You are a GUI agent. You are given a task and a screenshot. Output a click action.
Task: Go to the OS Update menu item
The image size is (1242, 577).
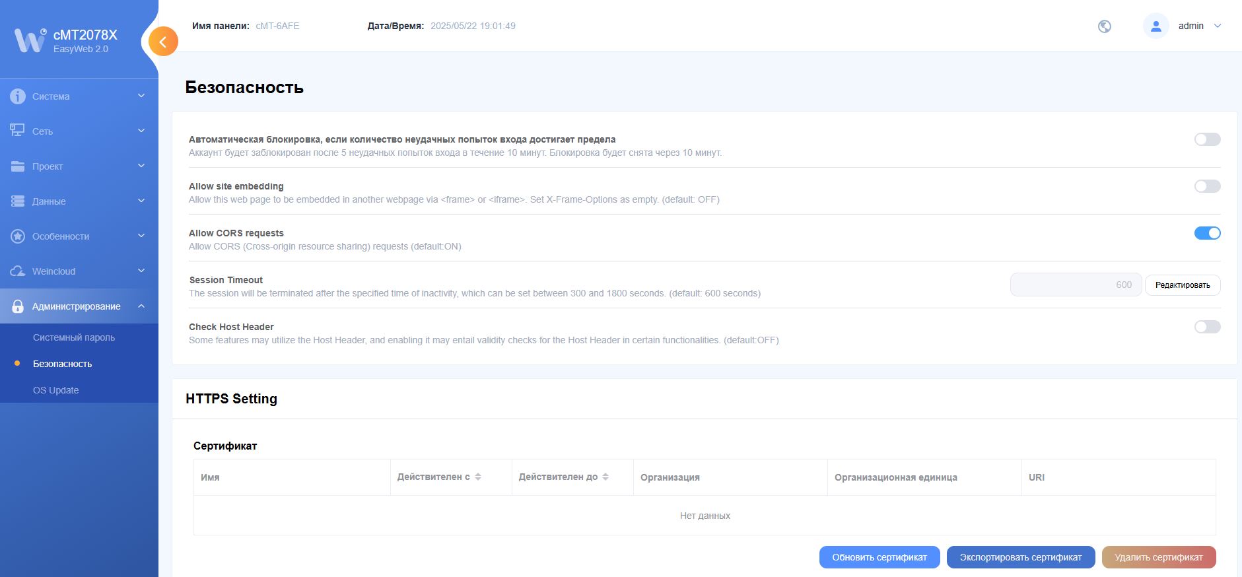pyautogui.click(x=56, y=390)
